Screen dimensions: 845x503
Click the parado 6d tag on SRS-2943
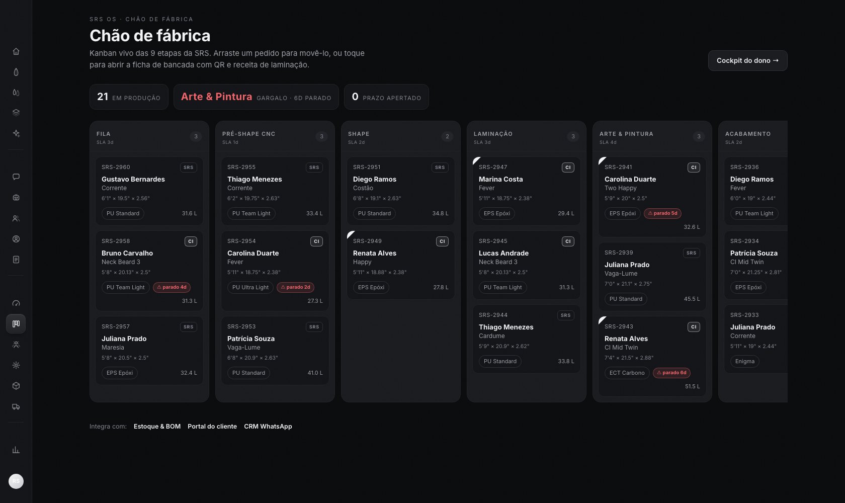671,373
